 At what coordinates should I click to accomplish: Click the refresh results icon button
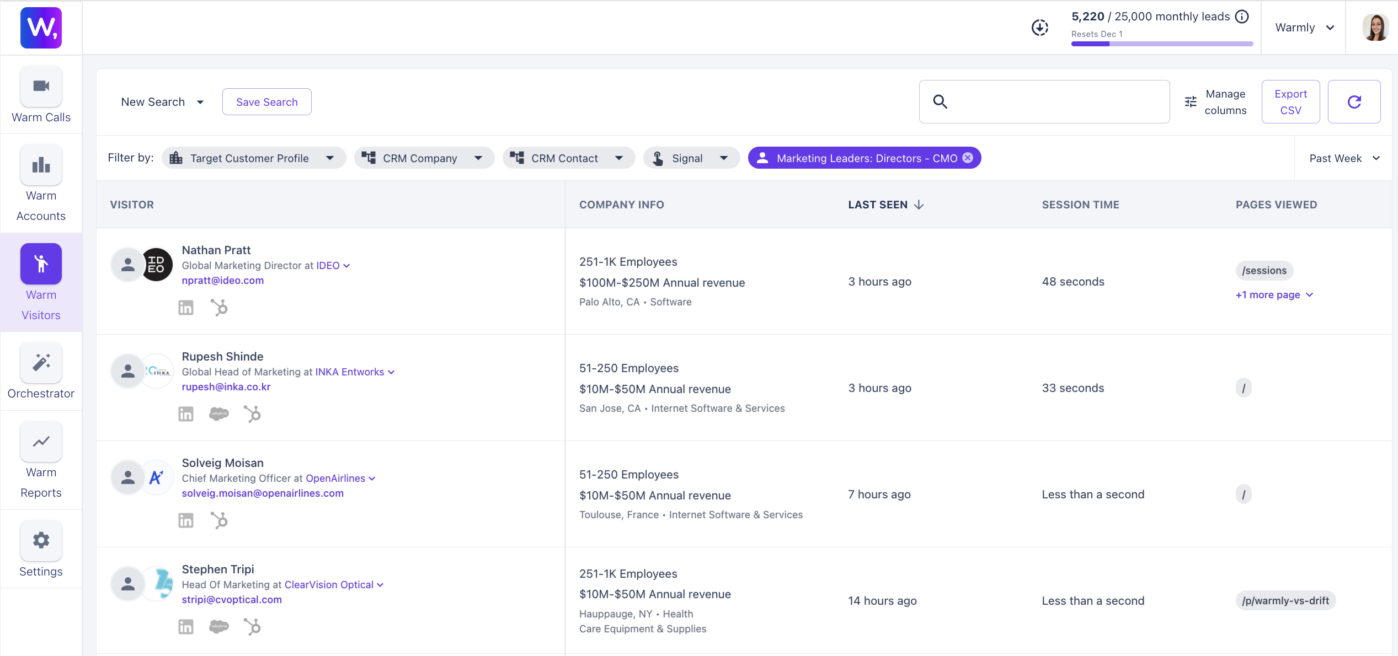tap(1354, 101)
